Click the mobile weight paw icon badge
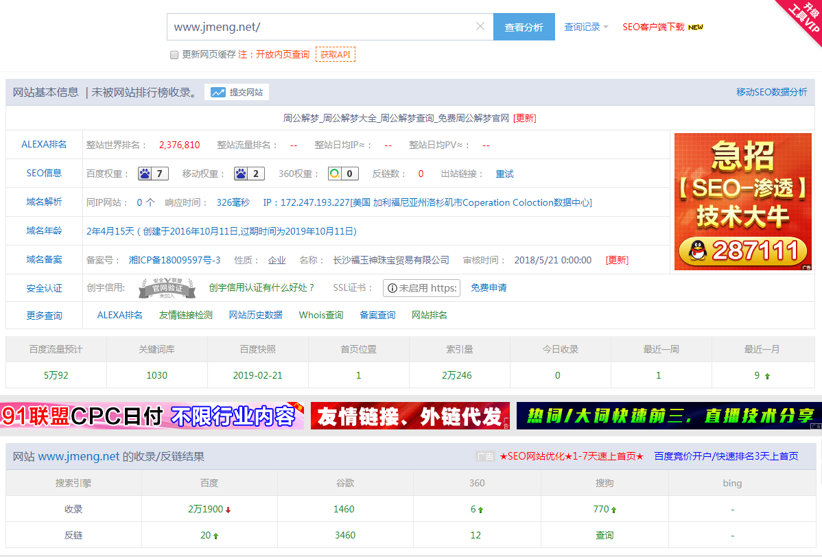822x557 pixels. point(249,174)
